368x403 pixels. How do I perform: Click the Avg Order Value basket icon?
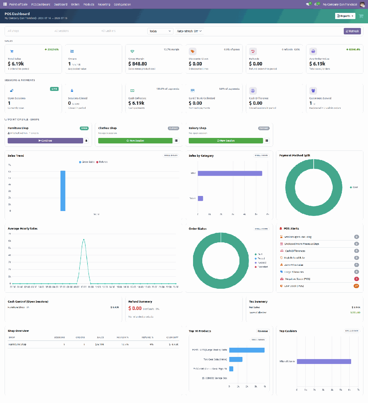coord(313,51)
